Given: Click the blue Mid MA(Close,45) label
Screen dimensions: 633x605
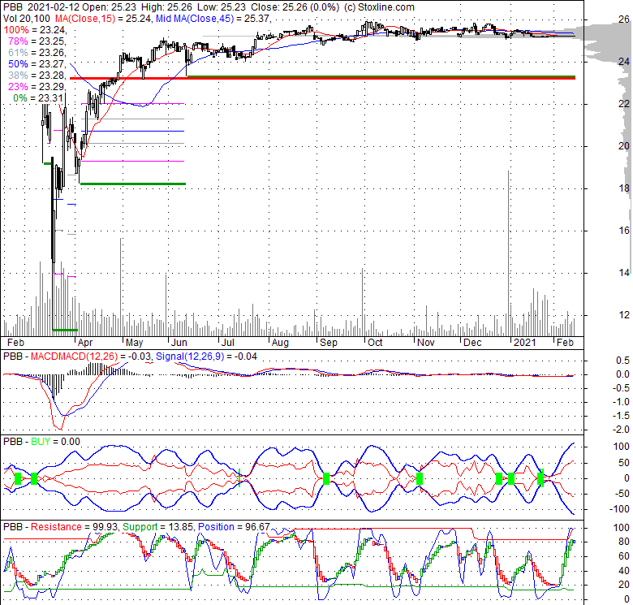Looking at the screenshot, I should (x=195, y=19).
